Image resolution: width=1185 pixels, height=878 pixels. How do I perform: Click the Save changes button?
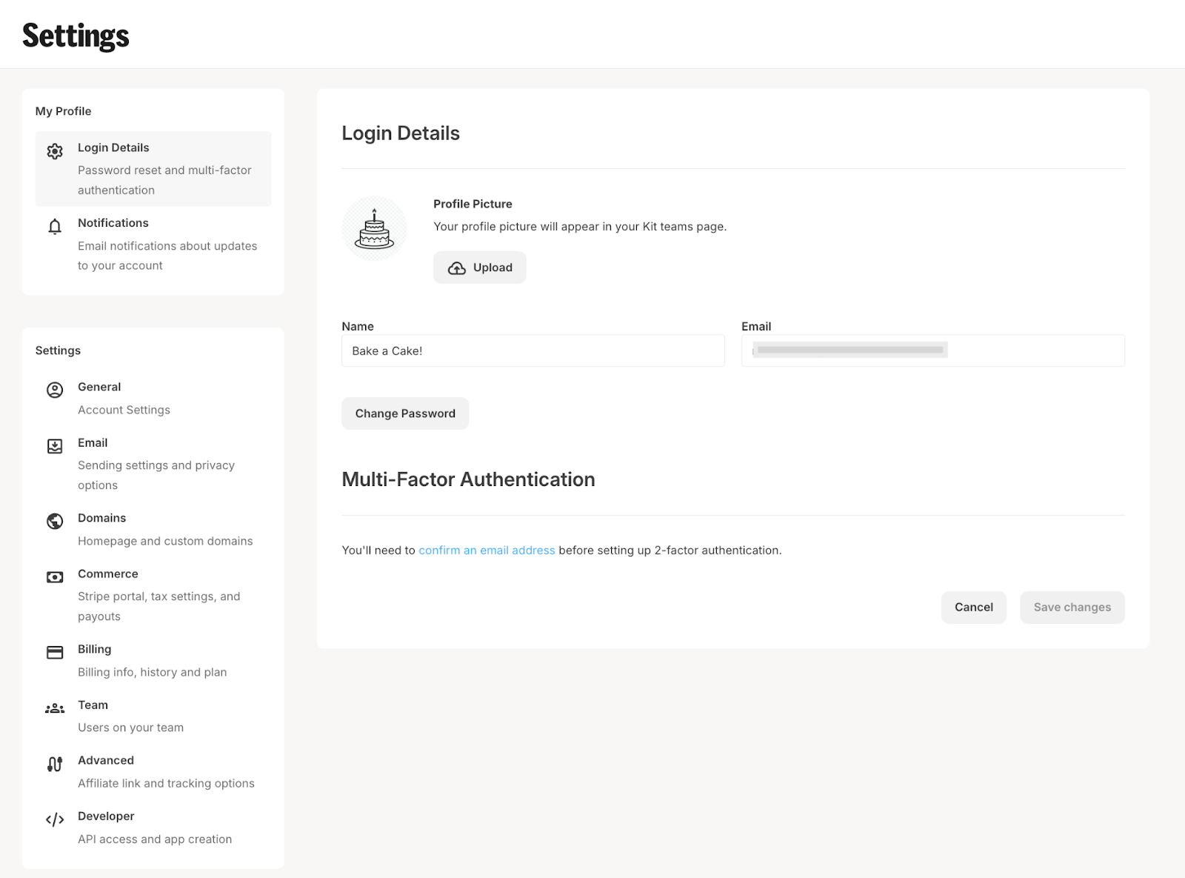[1072, 608]
